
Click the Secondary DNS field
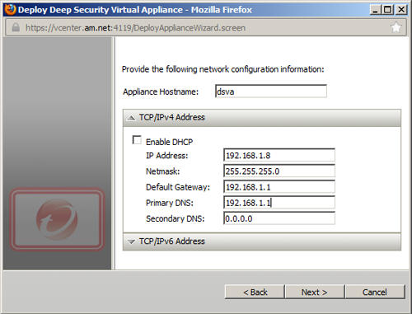pyautogui.click(x=279, y=218)
